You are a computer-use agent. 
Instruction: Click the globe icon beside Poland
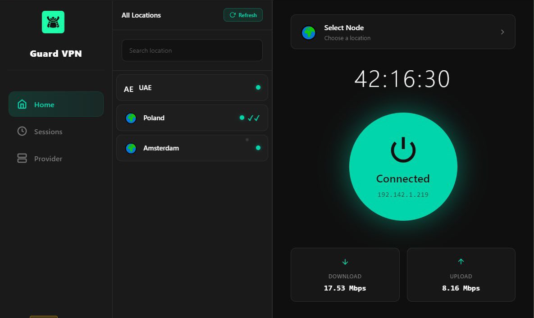click(x=131, y=118)
